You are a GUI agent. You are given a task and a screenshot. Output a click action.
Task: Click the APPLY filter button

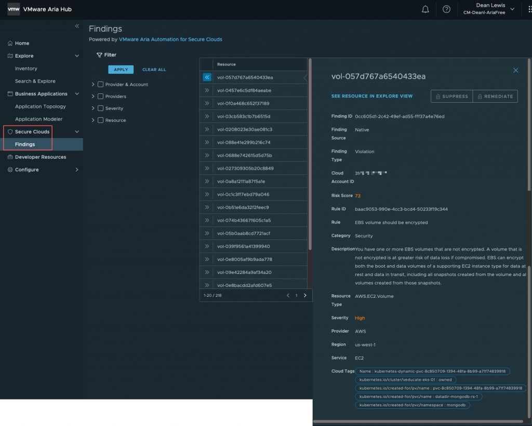click(x=121, y=70)
